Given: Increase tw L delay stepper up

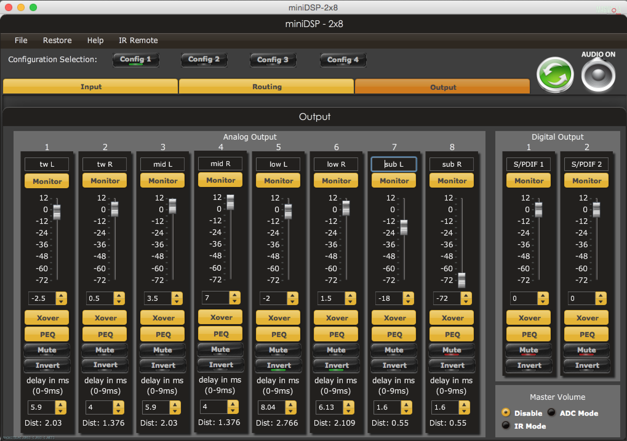Looking at the screenshot, I should point(60,404).
